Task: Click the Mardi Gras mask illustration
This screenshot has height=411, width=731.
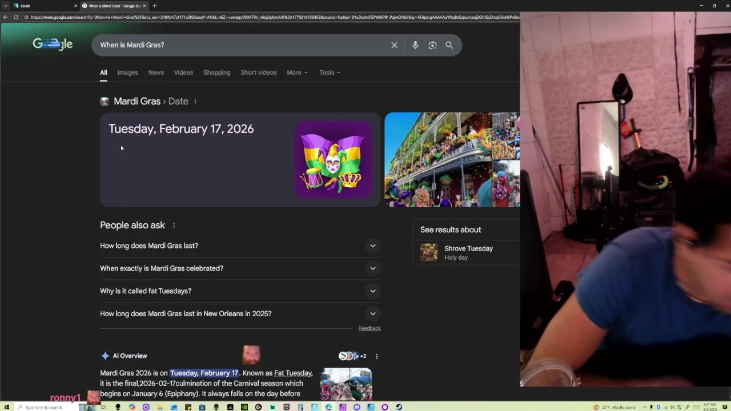Action: coord(334,159)
